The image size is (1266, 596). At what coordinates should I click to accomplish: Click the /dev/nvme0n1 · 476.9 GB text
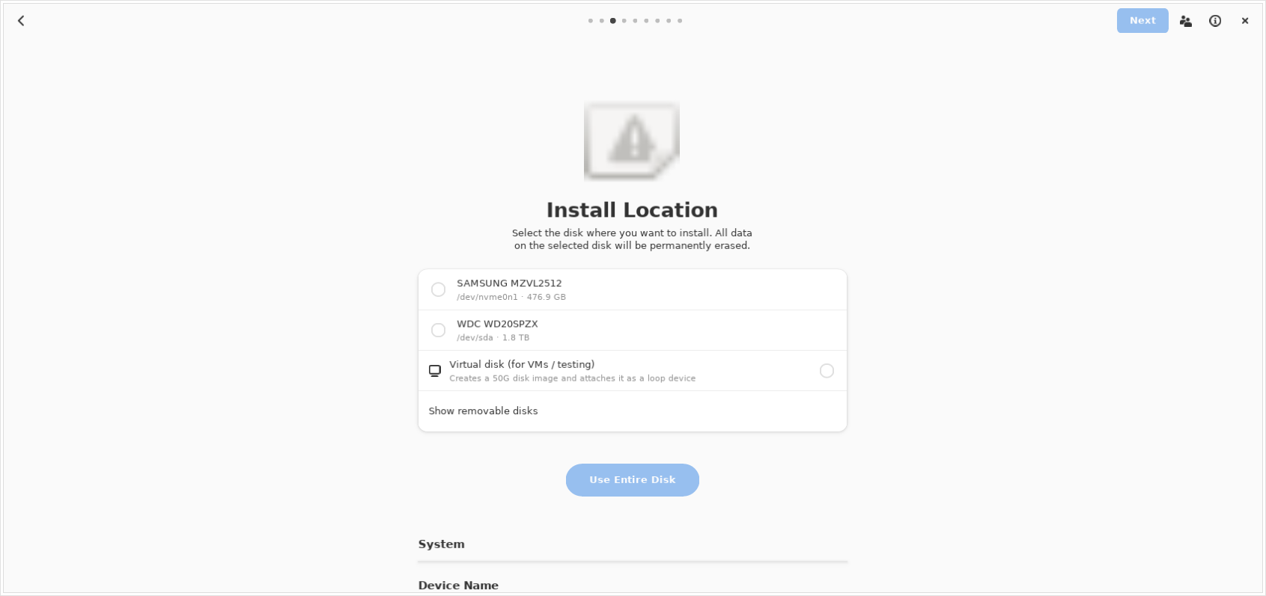(511, 297)
